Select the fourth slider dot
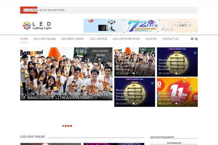Viewport: 218px width, 145px height. [x=71, y=126]
